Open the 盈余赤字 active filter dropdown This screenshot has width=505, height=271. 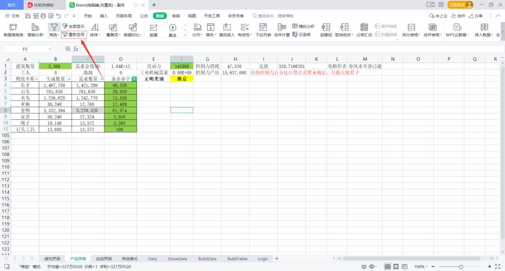pos(134,79)
